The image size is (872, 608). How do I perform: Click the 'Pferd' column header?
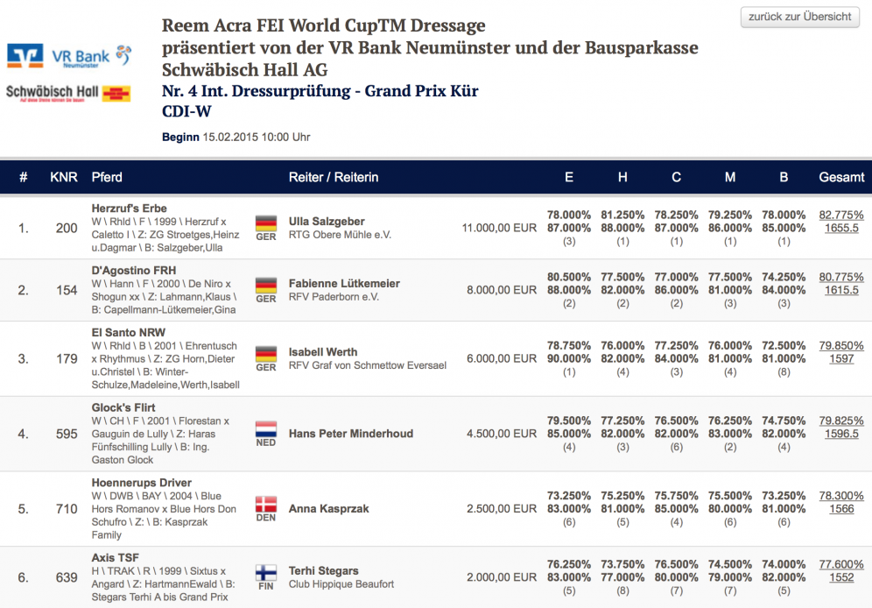tap(107, 177)
